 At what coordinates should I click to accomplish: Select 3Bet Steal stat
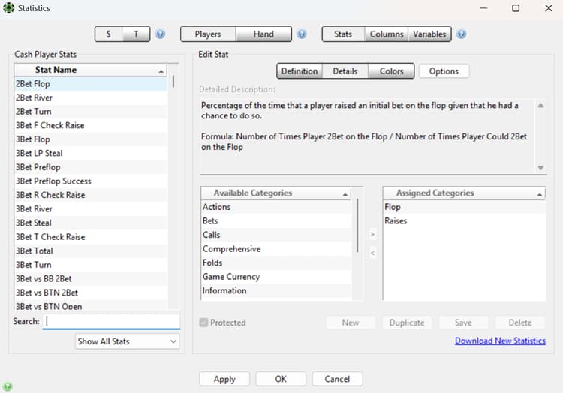[x=91, y=223]
